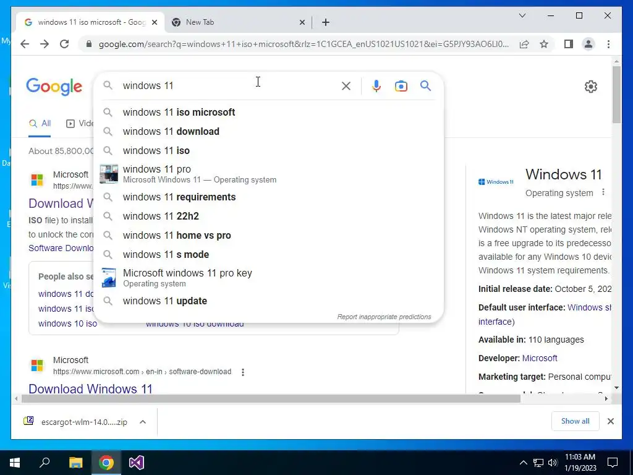Screen dimensions: 633x475
Task: Click Show all downloads
Action: 575,421
